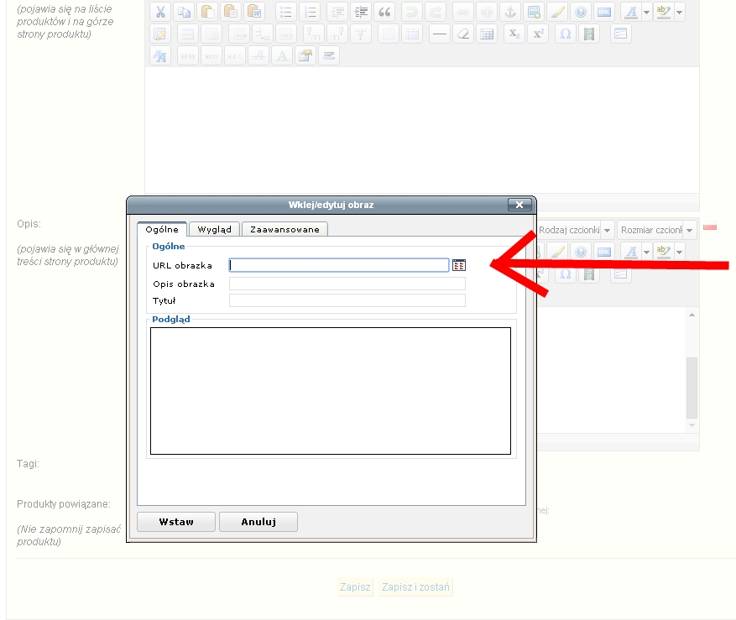Click the Cut scissors icon in top editor
The image size is (736, 620).
160,12
